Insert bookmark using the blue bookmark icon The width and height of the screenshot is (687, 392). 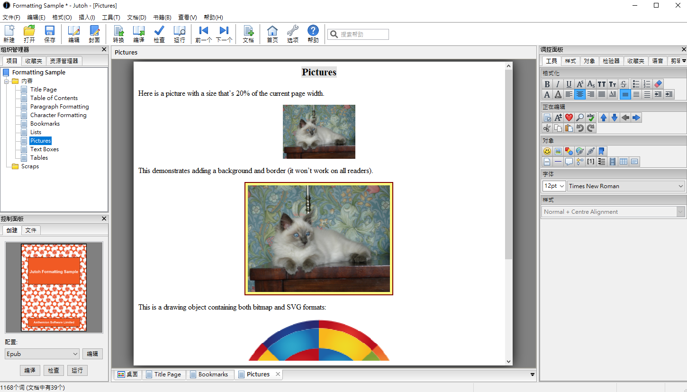point(601,151)
